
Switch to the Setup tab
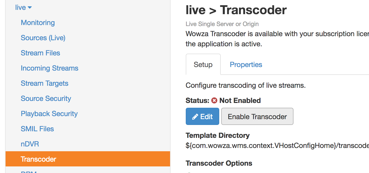pyautogui.click(x=203, y=65)
